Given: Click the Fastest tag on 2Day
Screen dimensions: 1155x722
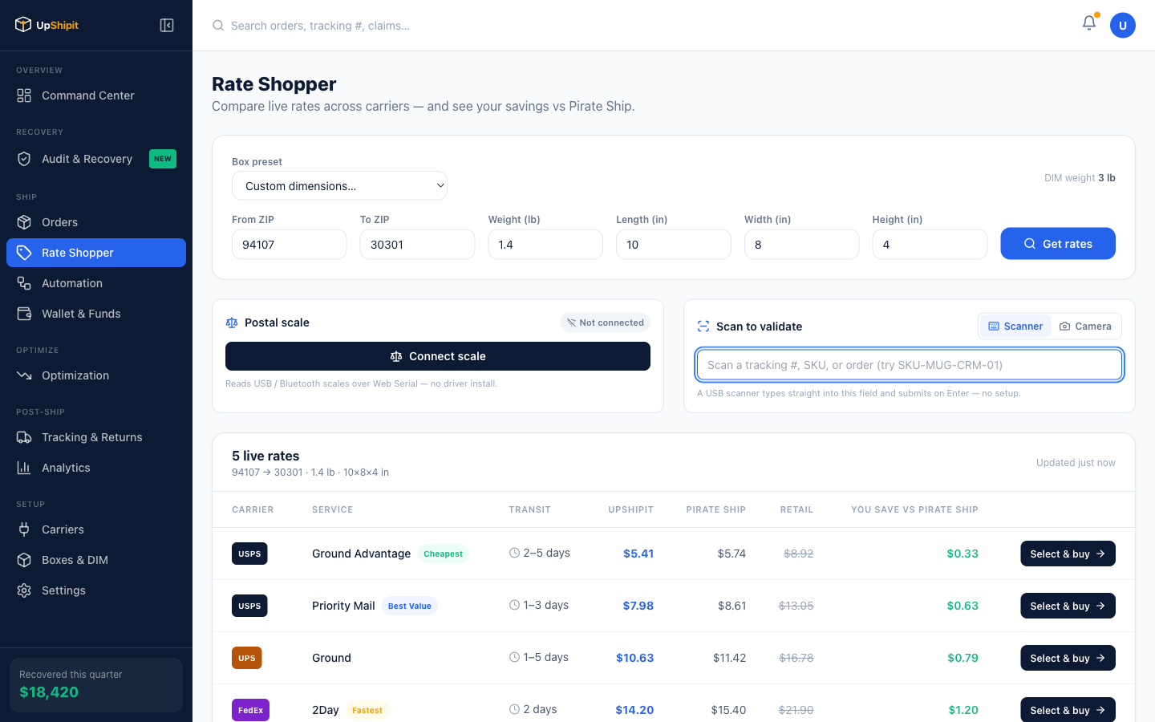Looking at the screenshot, I should pyautogui.click(x=367, y=710).
